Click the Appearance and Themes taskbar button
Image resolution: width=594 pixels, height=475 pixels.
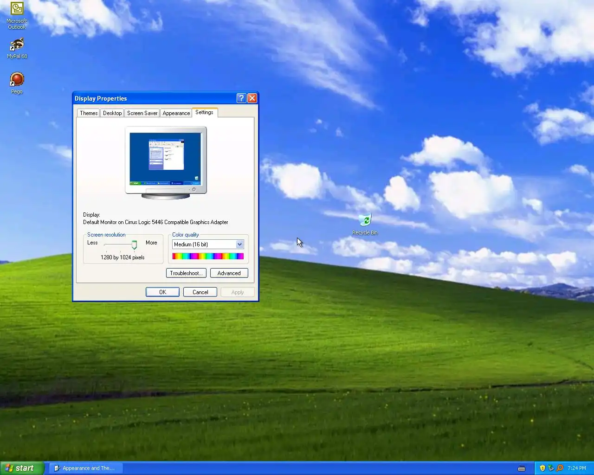(86, 468)
